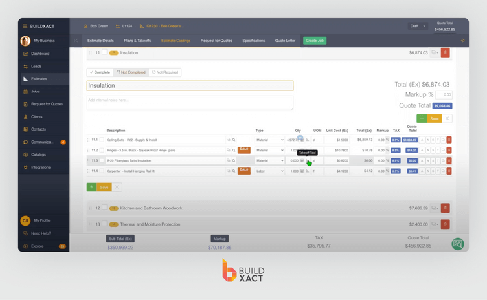Delete category 12 Kitchen and Bathroom Woodwork

click(x=445, y=208)
